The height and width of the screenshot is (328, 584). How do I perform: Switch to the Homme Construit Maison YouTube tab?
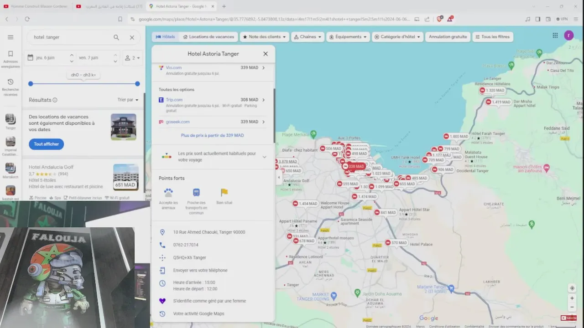click(36, 6)
